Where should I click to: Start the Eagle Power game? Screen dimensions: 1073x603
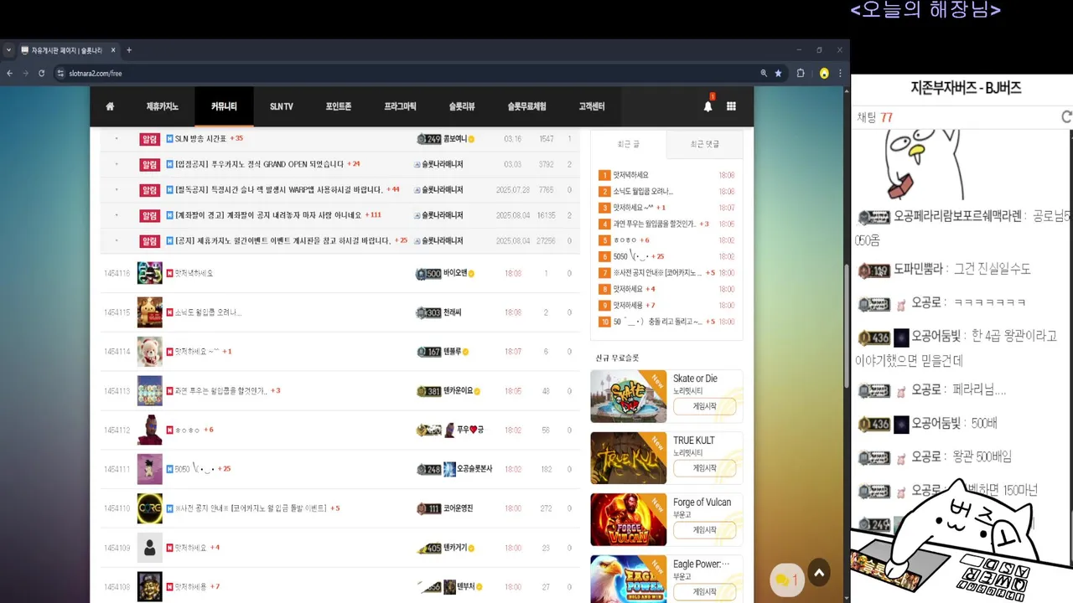click(704, 592)
